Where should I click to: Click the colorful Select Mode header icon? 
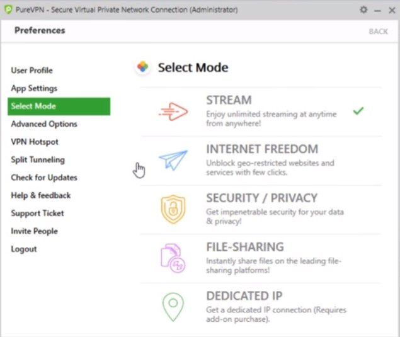[144, 67]
